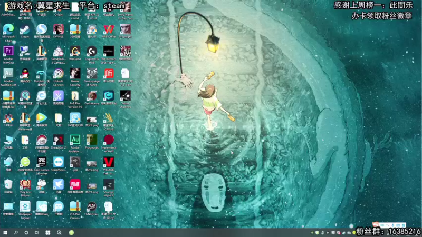Open the Network globe desktop icon
The width and height of the screenshot is (422, 237).
click(8, 162)
